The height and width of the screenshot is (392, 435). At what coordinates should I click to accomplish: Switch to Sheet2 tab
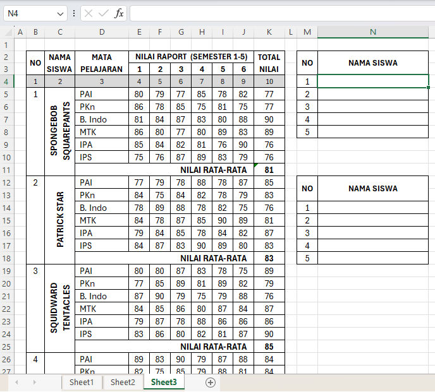point(123,383)
